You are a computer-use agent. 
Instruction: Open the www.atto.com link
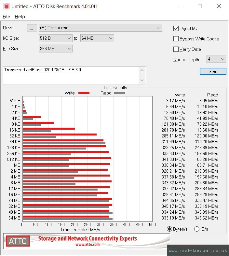88,245
